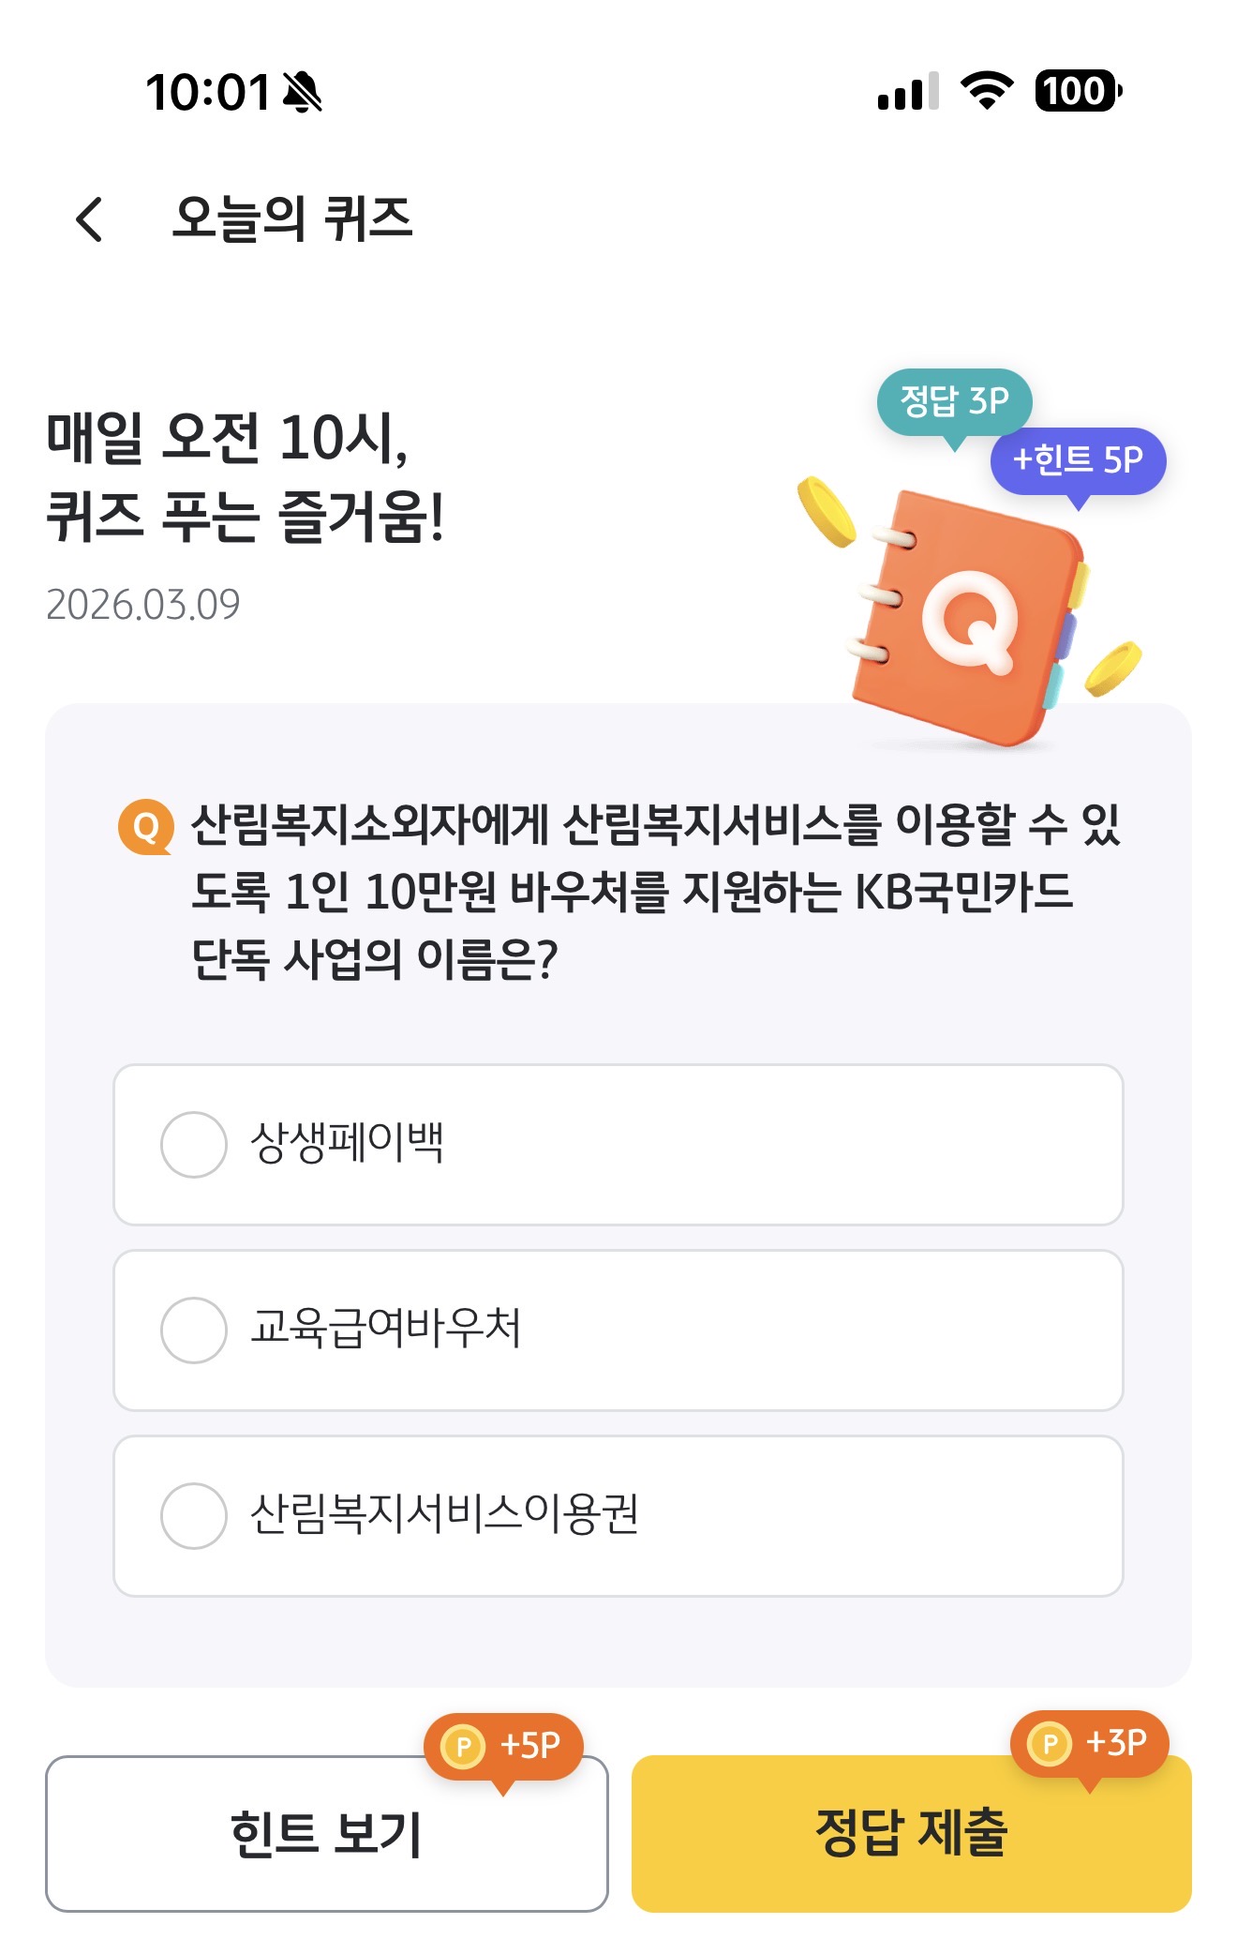This screenshot has width=1237, height=1939.
Task: Select the 산림복지서비스이용권 radio option
Action: [x=618, y=1516]
